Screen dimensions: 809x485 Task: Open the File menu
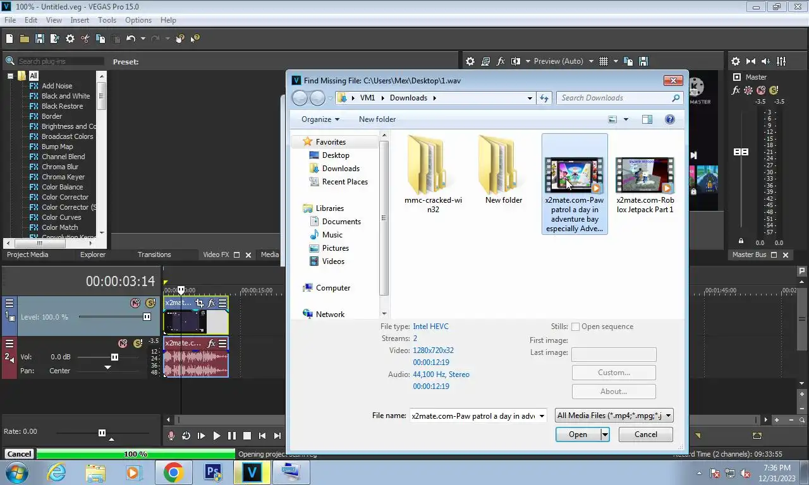point(10,20)
